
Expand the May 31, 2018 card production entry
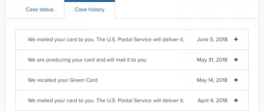pyautogui.click(x=236, y=60)
